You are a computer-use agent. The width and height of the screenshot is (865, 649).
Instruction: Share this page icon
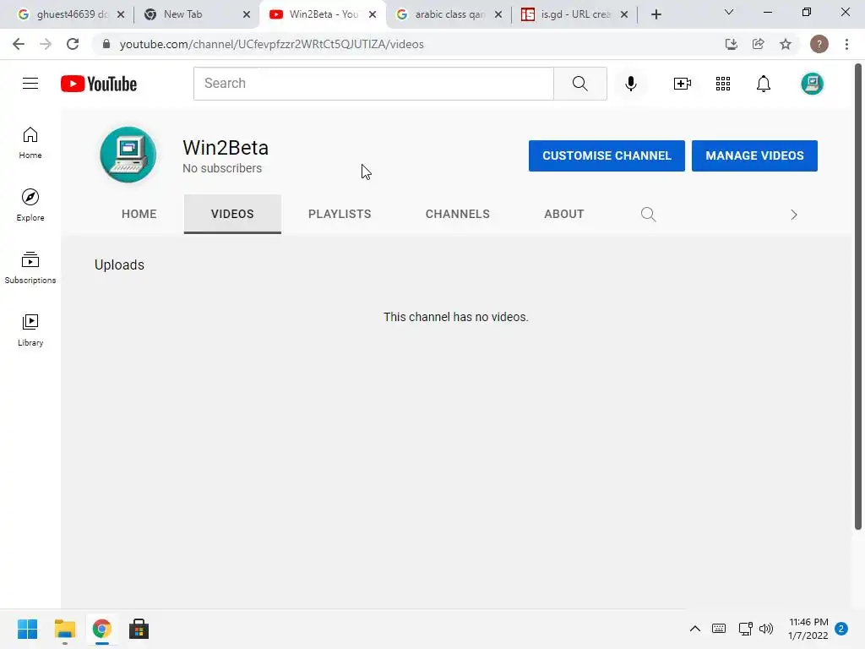(758, 44)
